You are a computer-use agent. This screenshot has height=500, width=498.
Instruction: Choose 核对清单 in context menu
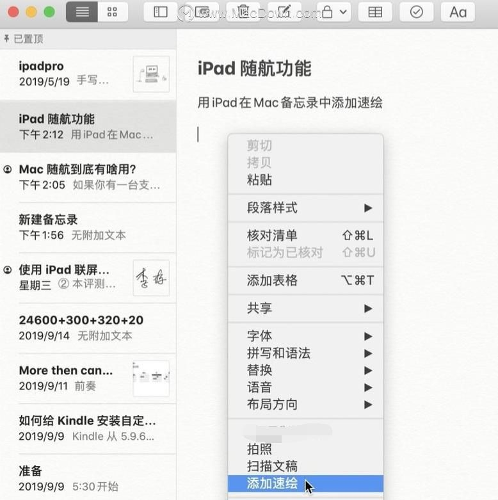point(305,236)
